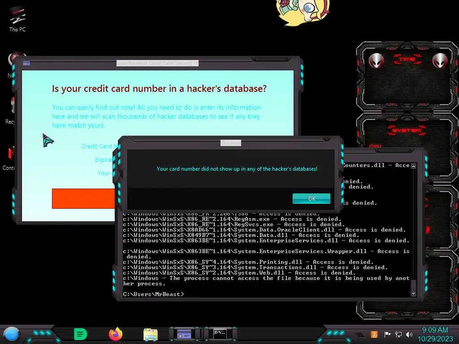Launch Firefox from the taskbar
The height and width of the screenshot is (344, 459).
tap(115, 334)
